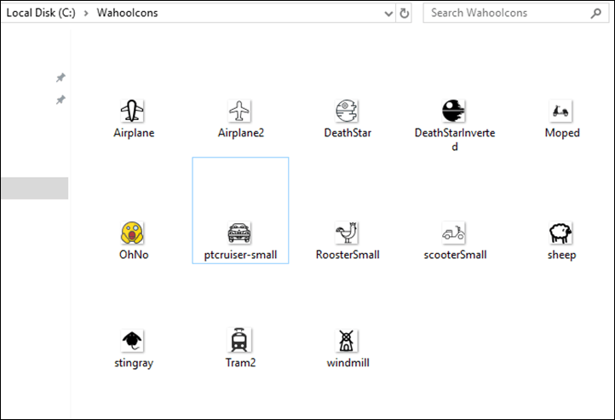Select the RoosterSmall icon file
Image resolution: width=615 pixels, height=420 pixels.
pos(347,233)
